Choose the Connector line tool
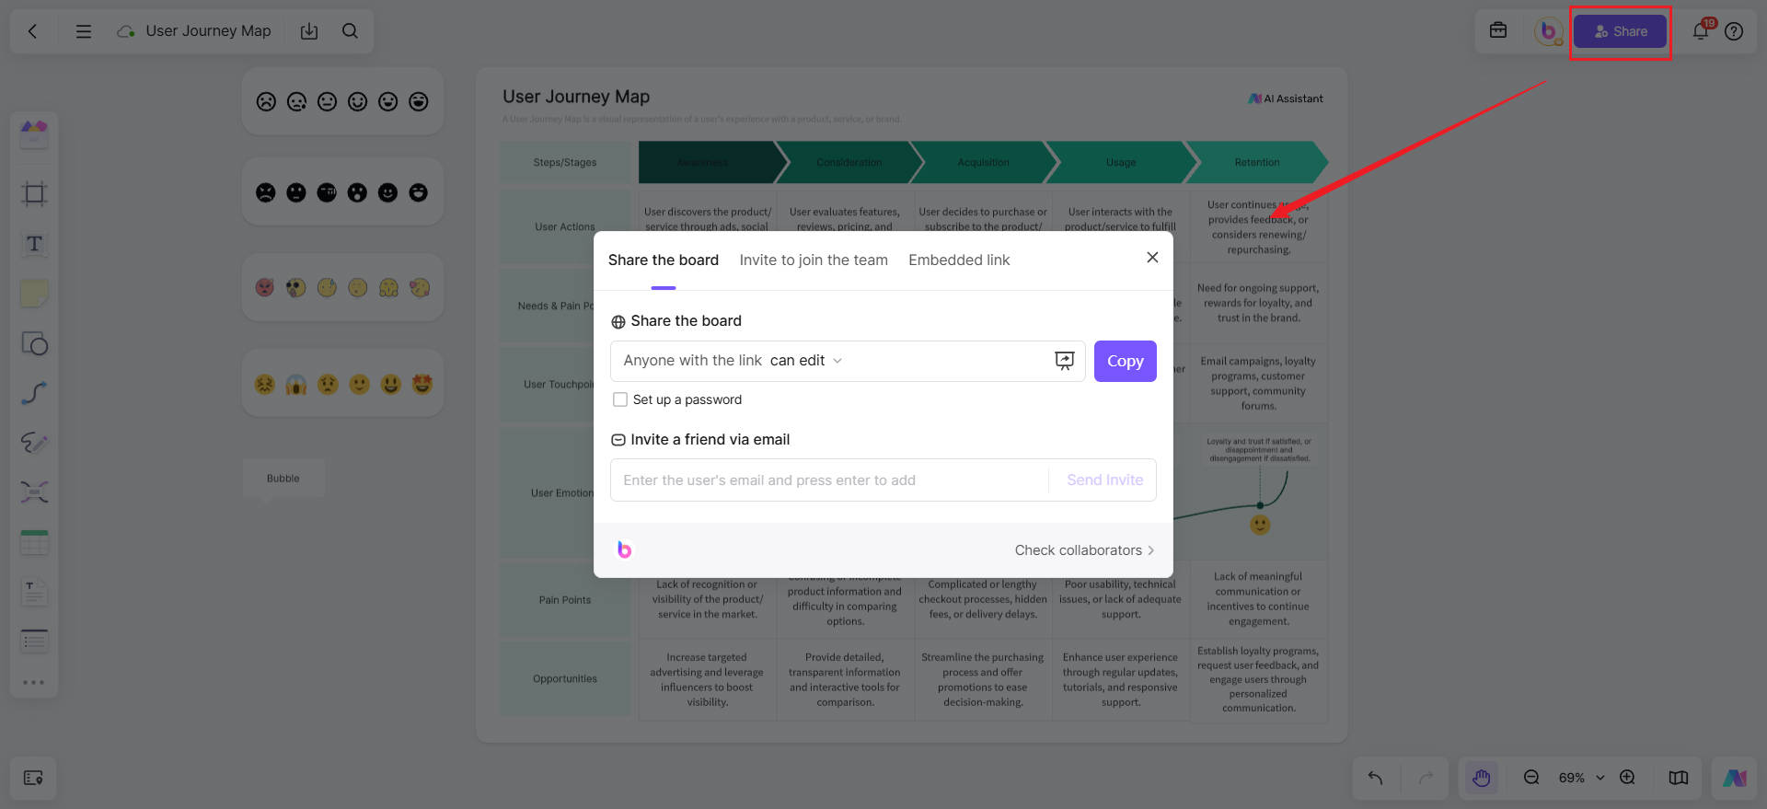Screen dimensions: 1767x809 pyautogui.click(x=34, y=393)
